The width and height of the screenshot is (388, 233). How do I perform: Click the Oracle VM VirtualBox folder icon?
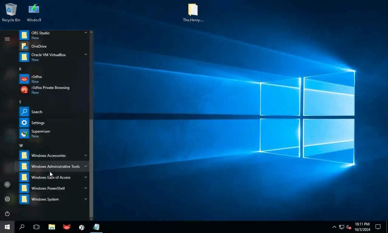[x=24, y=57]
